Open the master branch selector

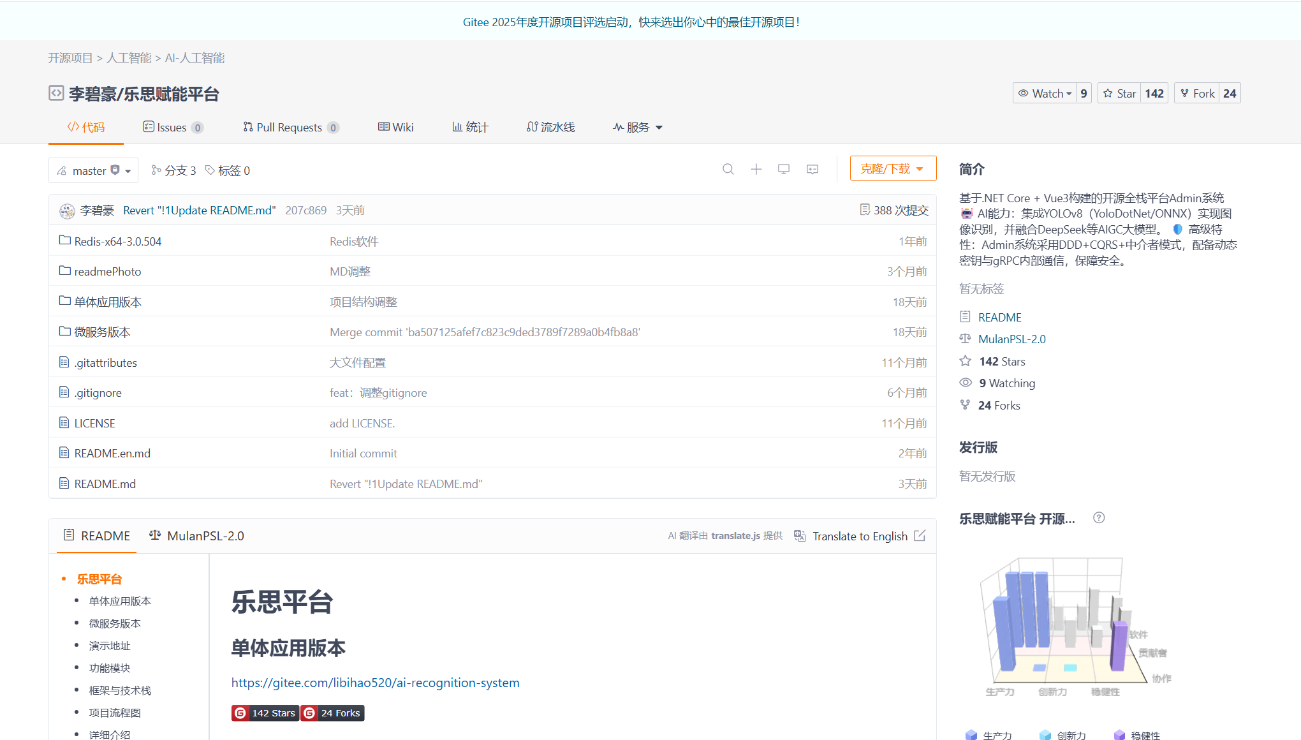[93, 170]
